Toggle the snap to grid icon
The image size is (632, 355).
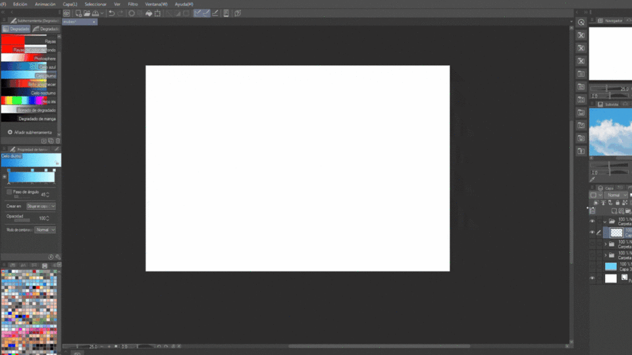(215, 13)
